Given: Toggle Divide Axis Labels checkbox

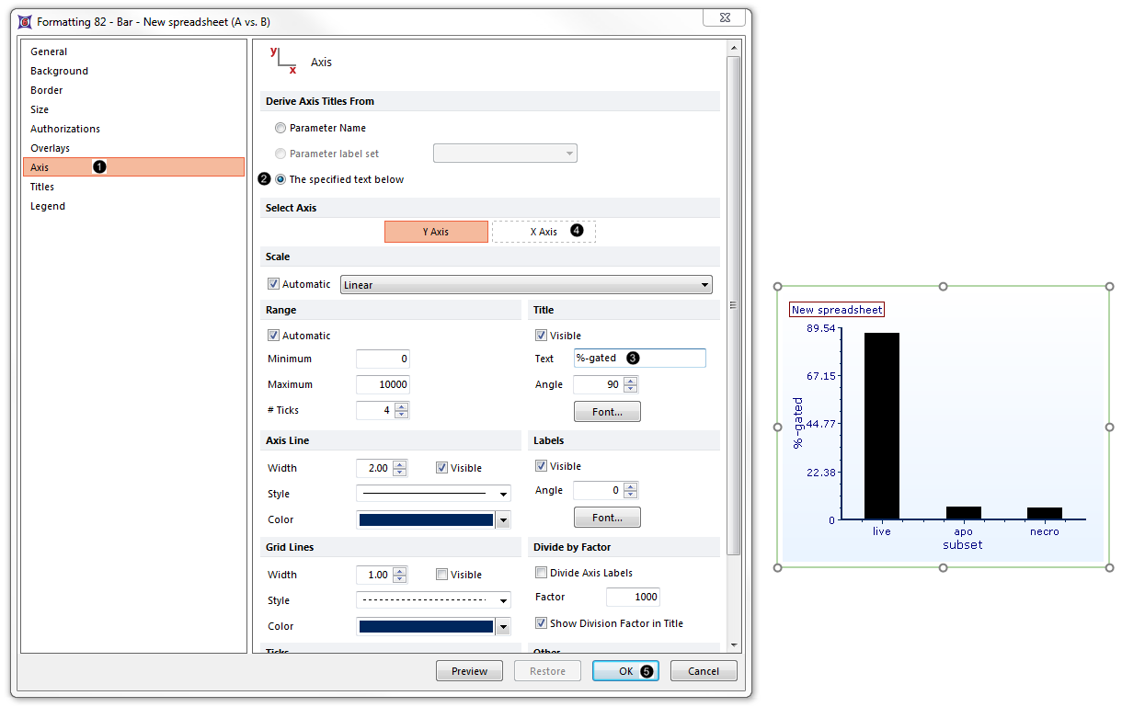Looking at the screenshot, I should pyautogui.click(x=542, y=573).
